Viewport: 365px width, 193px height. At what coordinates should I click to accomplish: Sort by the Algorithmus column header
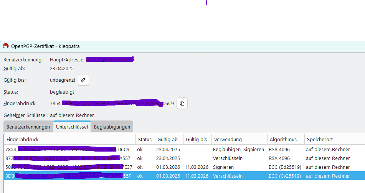pos(286,139)
